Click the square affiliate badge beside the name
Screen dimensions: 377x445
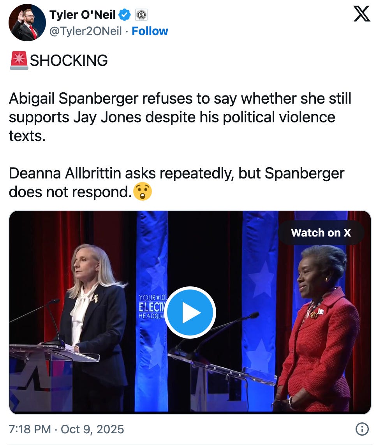tap(141, 15)
